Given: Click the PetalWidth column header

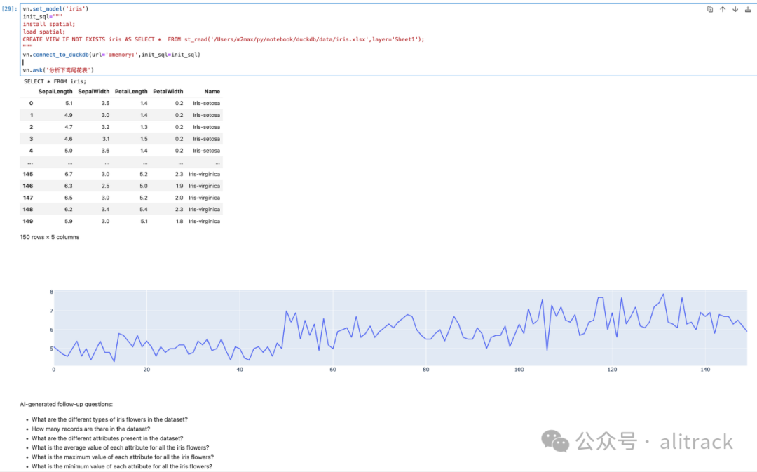Looking at the screenshot, I should [168, 91].
